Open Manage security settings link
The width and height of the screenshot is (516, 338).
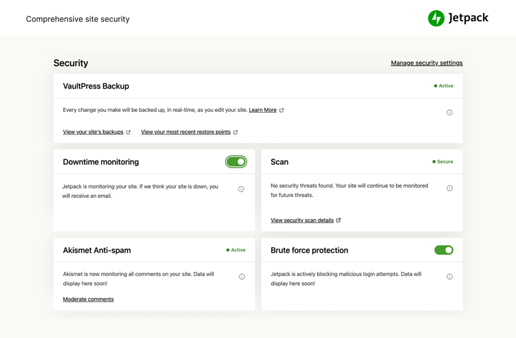point(427,63)
